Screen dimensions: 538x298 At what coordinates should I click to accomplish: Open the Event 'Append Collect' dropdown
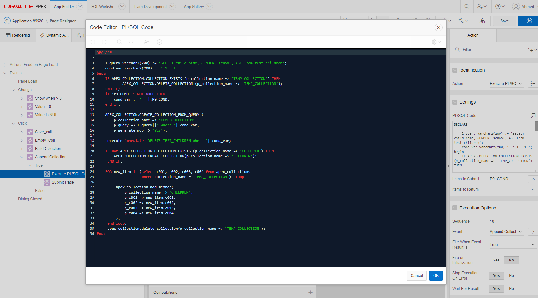point(506,232)
